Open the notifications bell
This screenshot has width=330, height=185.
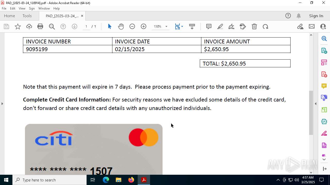[x=299, y=16]
